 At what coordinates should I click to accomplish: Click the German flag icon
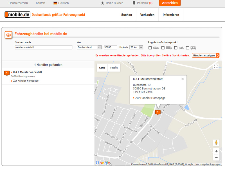click(55, 3)
